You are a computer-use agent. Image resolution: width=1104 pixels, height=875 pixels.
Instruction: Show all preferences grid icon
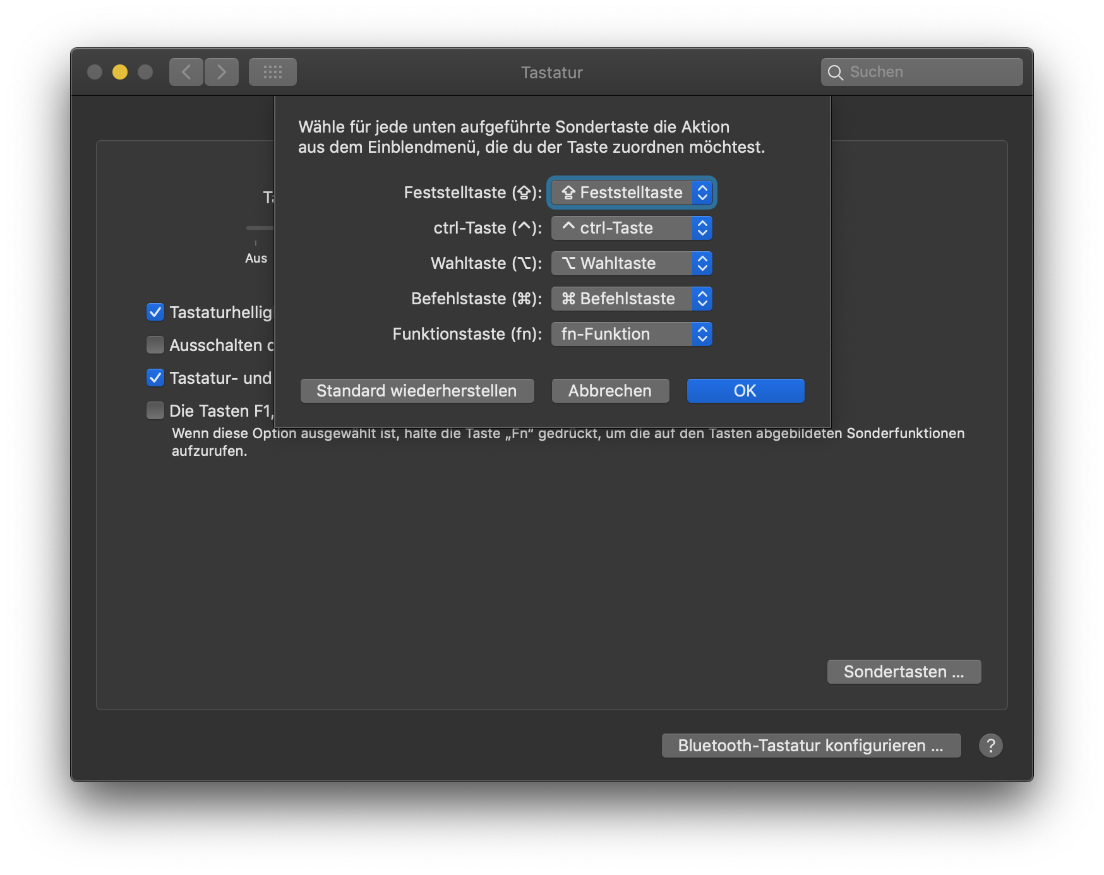[x=273, y=72]
